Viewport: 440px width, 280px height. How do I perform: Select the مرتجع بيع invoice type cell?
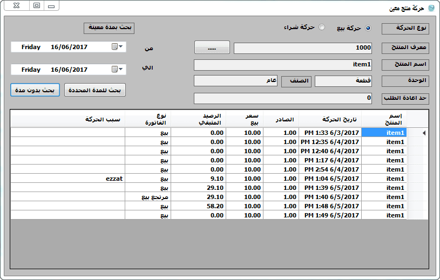click(x=148, y=197)
